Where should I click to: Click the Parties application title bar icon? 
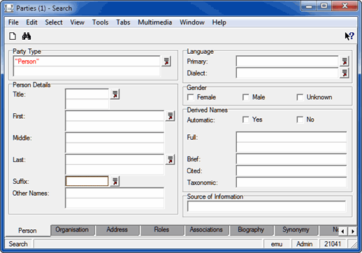click(9, 8)
